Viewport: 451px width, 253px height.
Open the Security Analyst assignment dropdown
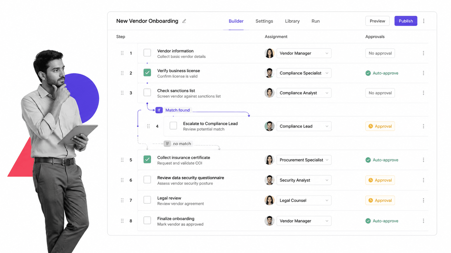(x=304, y=180)
